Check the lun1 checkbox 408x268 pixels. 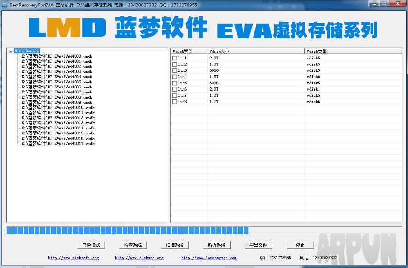(174, 58)
